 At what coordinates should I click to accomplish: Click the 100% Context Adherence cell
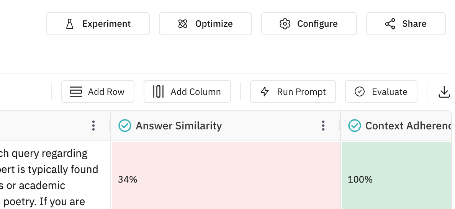396,179
